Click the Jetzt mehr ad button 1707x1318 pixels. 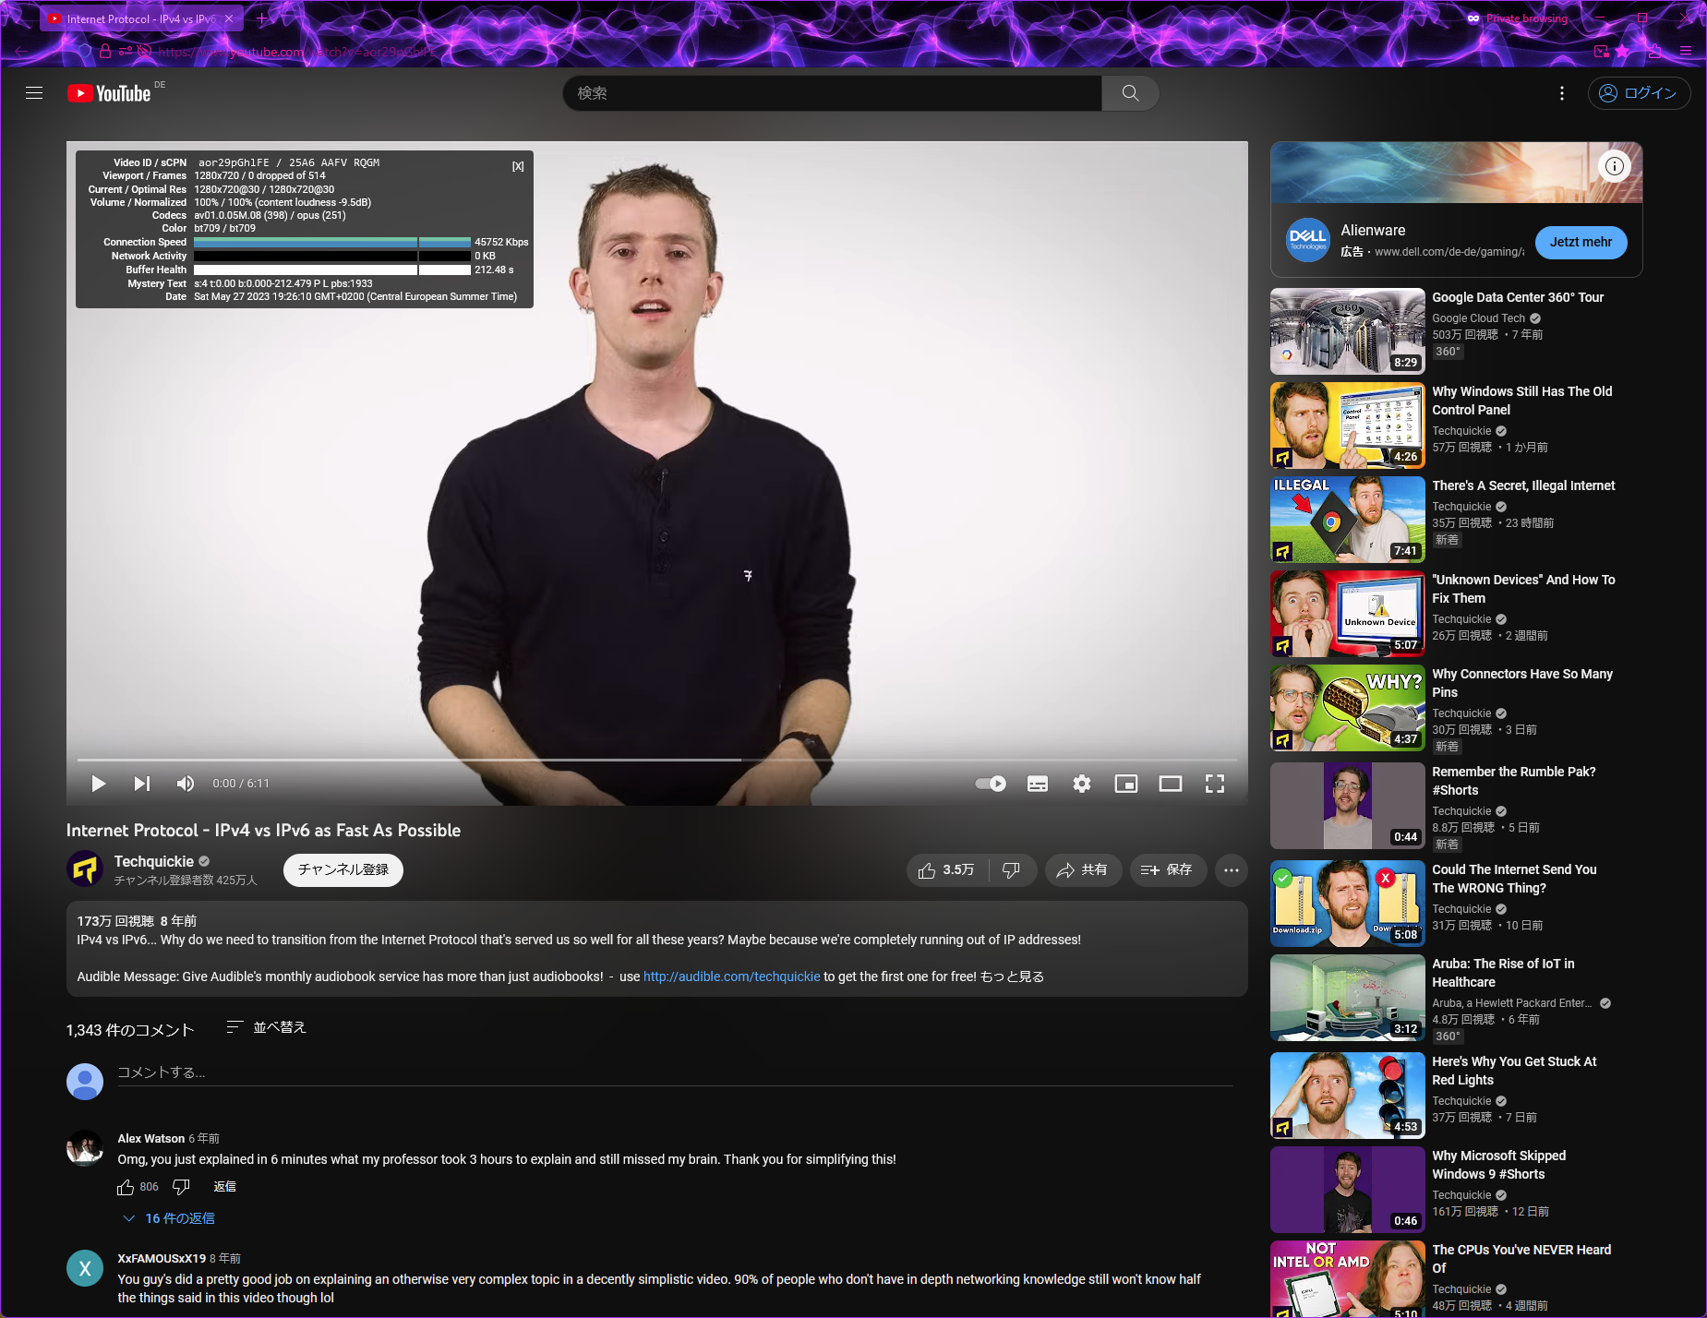pyautogui.click(x=1581, y=242)
